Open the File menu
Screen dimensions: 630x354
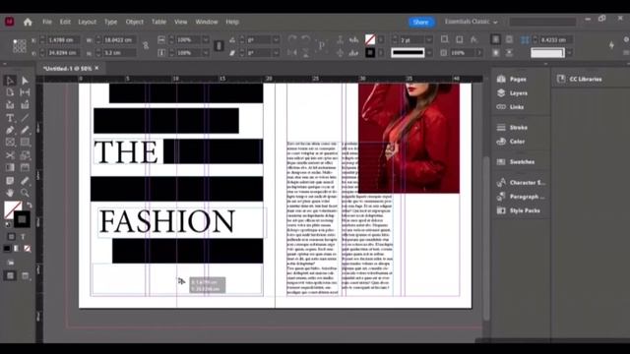tap(47, 22)
